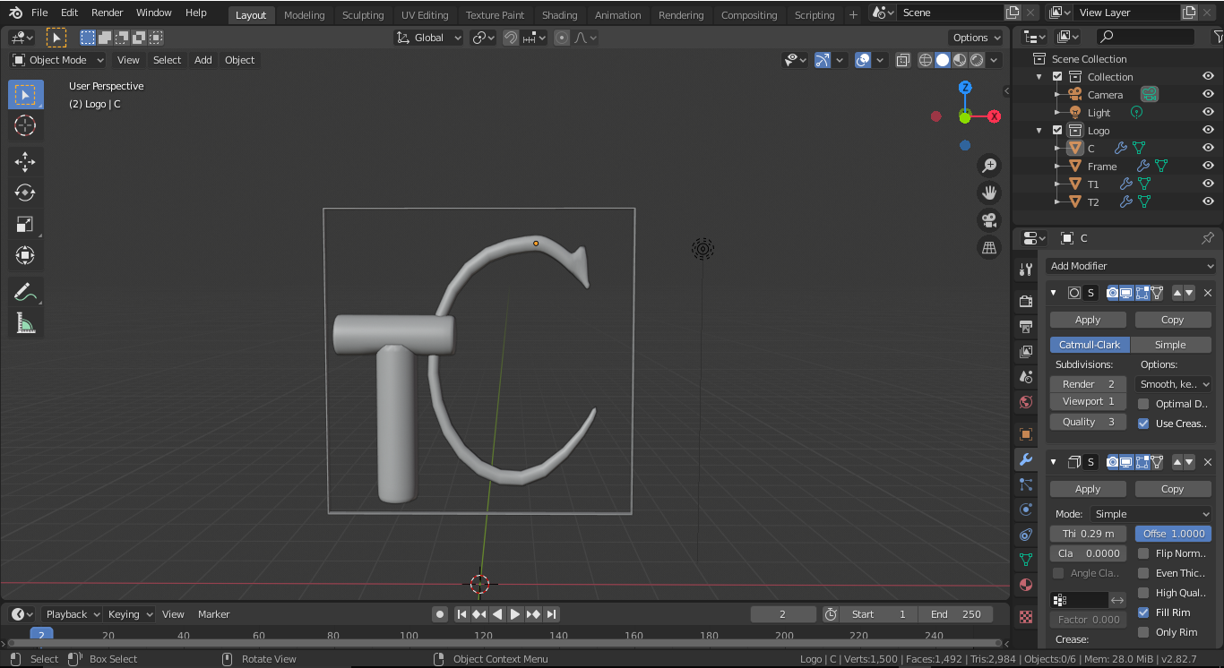Open the Scene properties tab
The image size is (1224, 668).
point(1026,377)
